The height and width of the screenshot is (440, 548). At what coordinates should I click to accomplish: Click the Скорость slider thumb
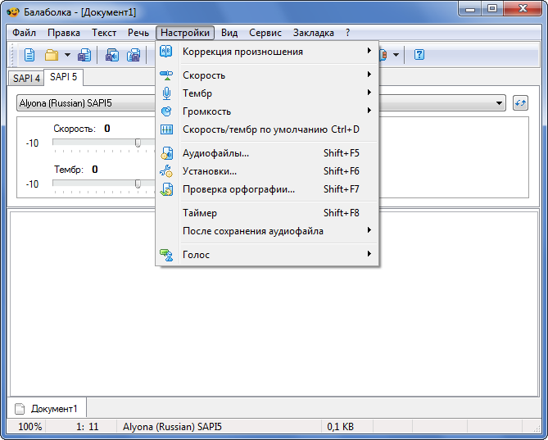138,143
